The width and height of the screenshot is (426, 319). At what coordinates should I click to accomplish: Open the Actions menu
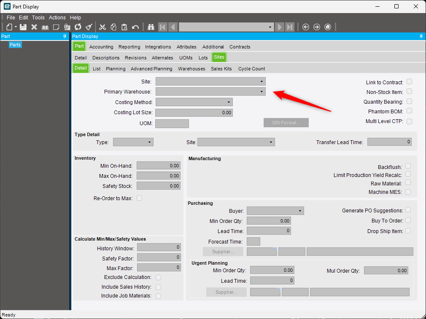pos(57,17)
